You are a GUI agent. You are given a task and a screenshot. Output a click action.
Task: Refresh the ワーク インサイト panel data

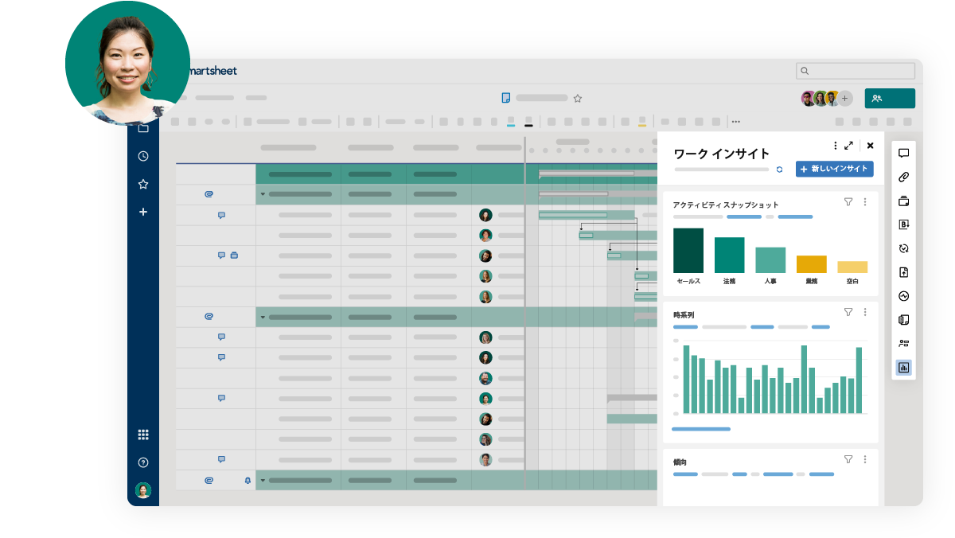tap(779, 170)
